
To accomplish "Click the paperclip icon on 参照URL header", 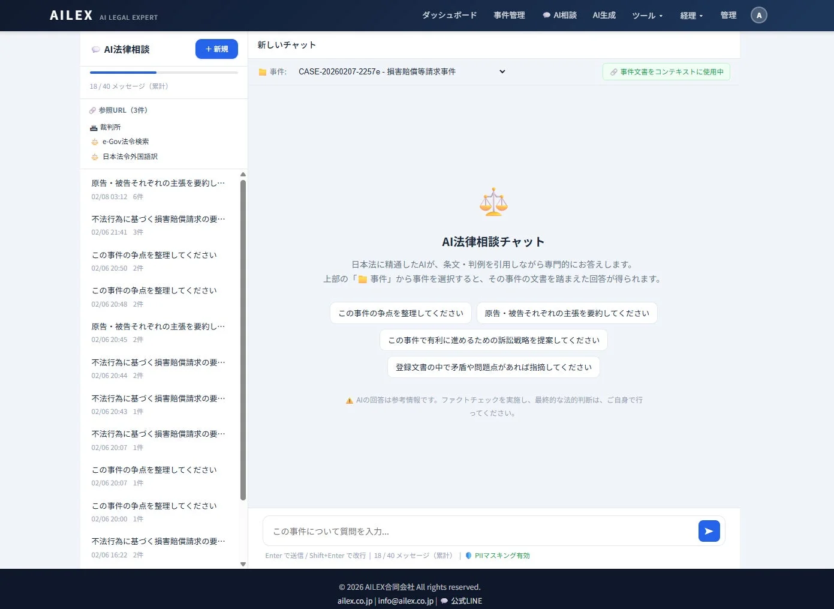I will pyautogui.click(x=92, y=110).
